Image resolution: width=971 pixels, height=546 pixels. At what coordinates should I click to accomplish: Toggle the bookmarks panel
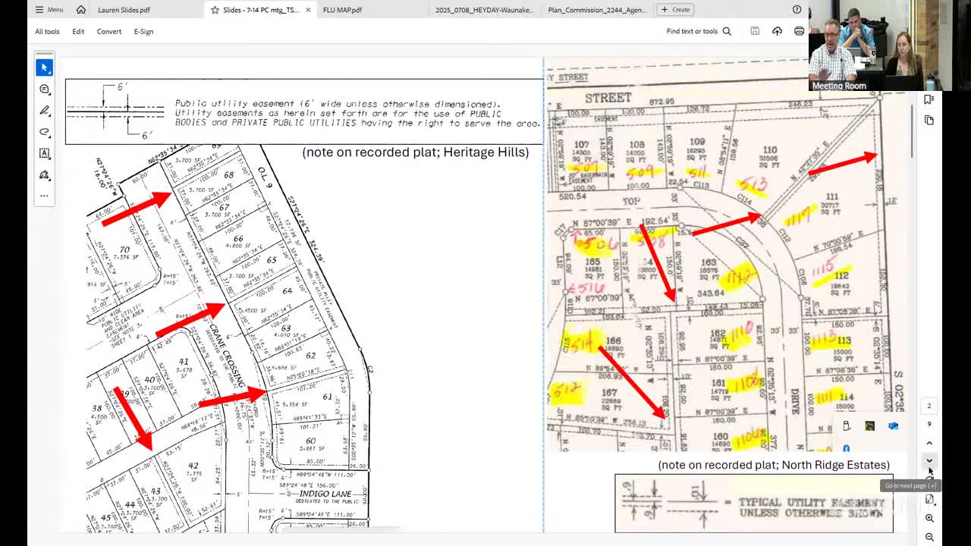coord(929,99)
